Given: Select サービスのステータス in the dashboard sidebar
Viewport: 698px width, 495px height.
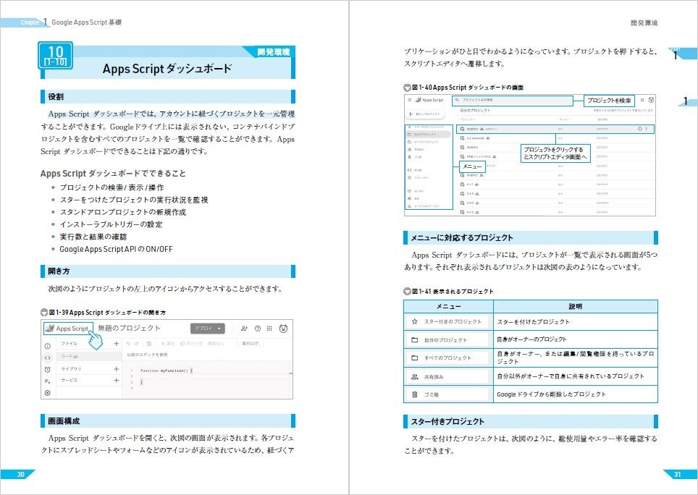Looking at the screenshot, I should tap(424, 206).
